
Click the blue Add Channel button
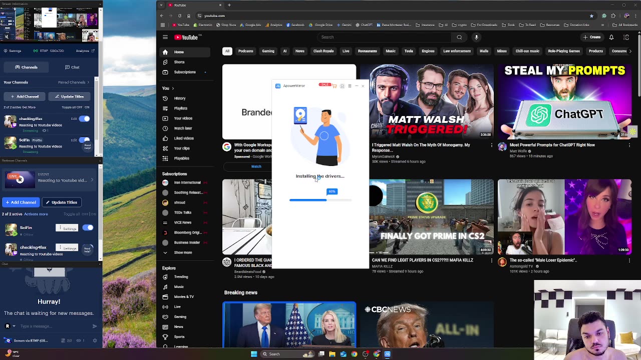coord(21,202)
